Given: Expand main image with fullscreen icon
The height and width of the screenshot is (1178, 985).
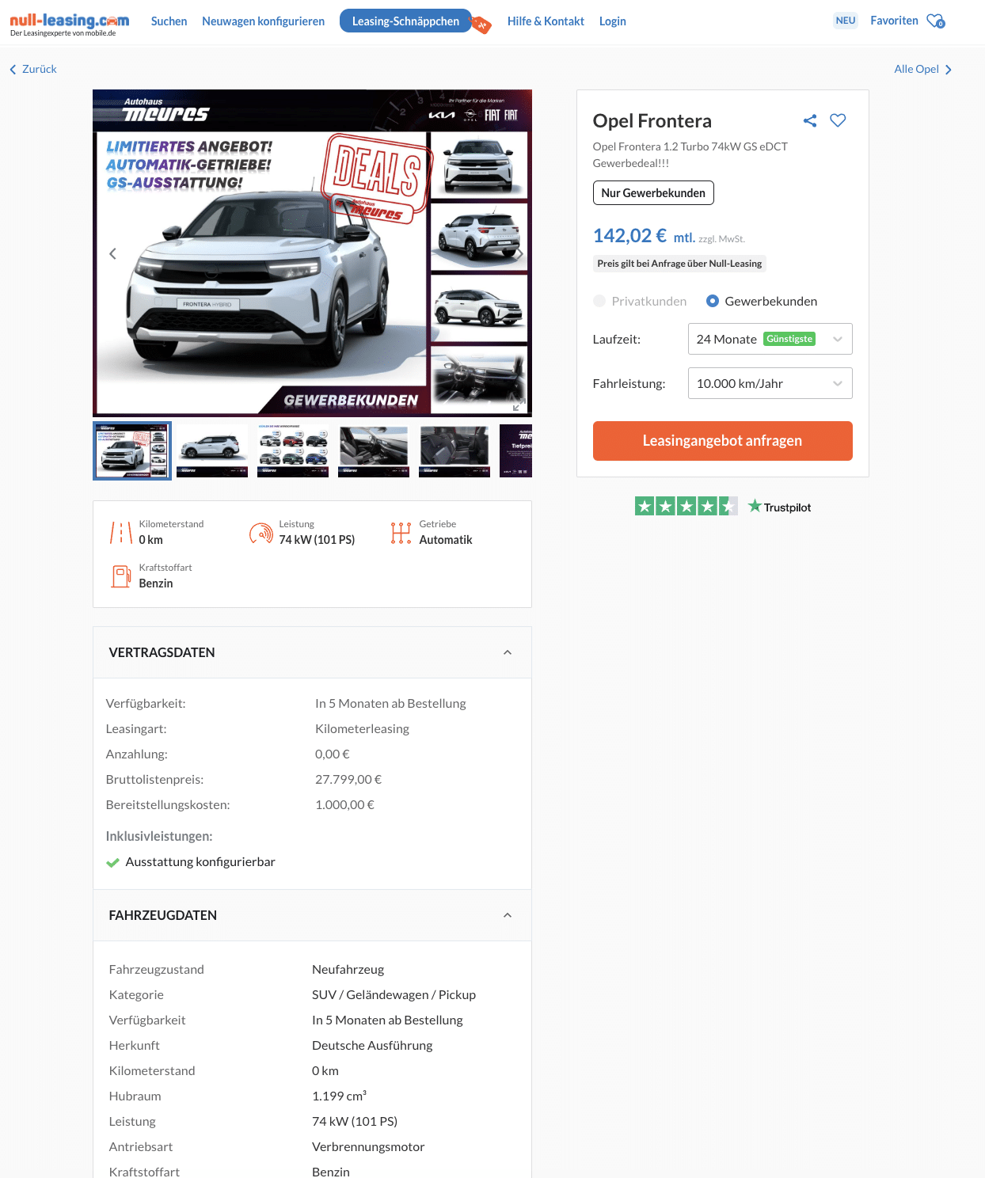Looking at the screenshot, I should (x=516, y=406).
